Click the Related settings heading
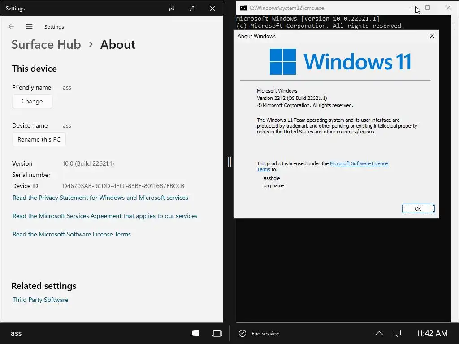Viewport: 459px width, 344px height. pyautogui.click(x=44, y=286)
